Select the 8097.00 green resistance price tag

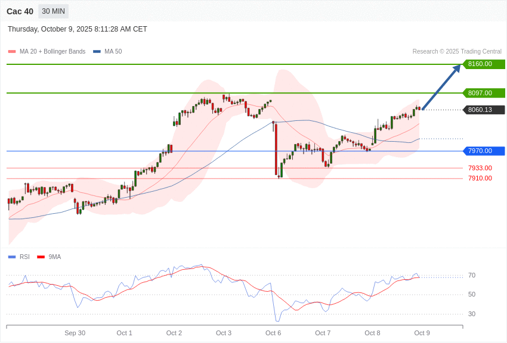point(483,93)
